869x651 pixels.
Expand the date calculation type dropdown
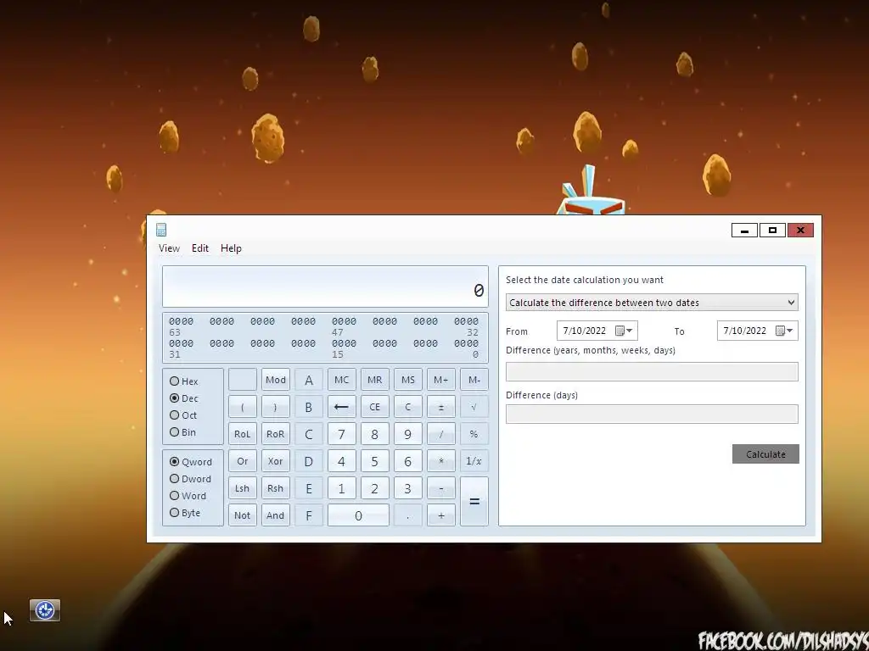[652, 303]
